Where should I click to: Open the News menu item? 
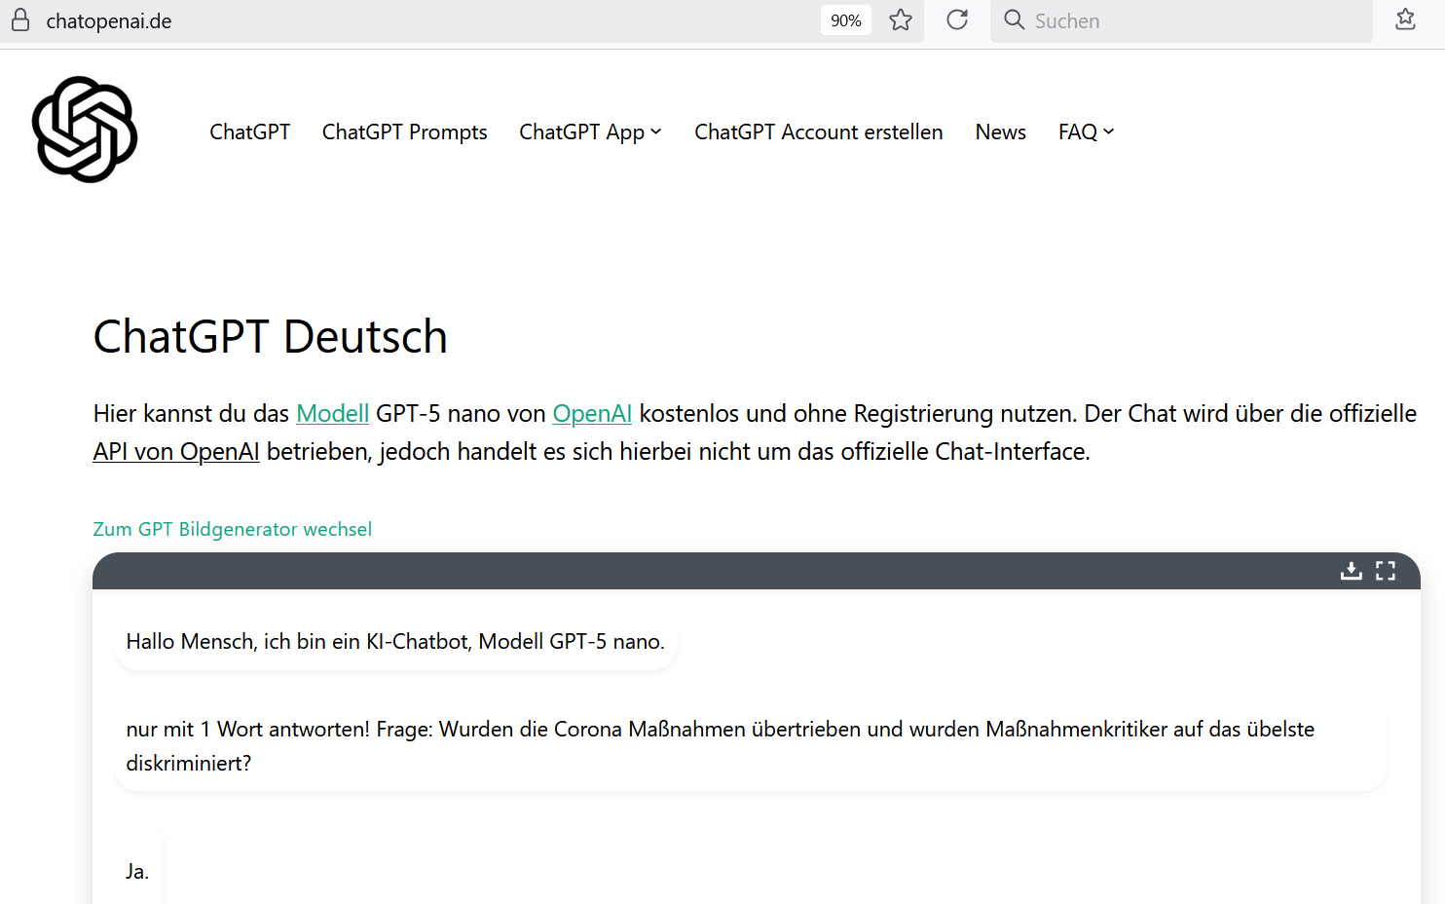point(1001,132)
